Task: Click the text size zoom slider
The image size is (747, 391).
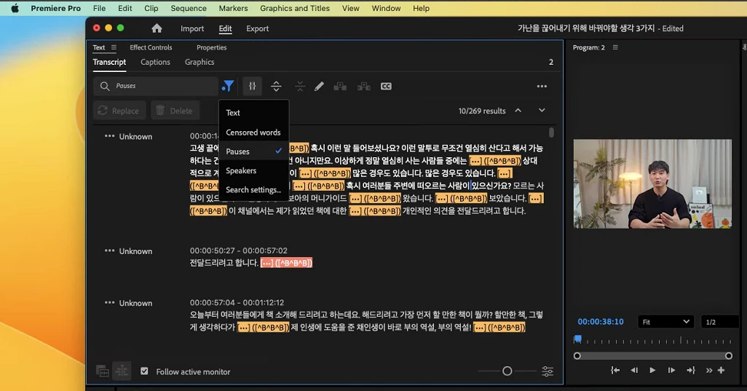Action: tap(507, 371)
